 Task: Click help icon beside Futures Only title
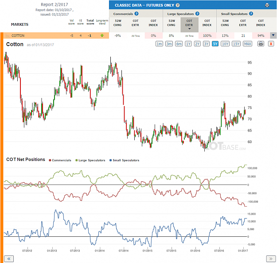[178, 5]
